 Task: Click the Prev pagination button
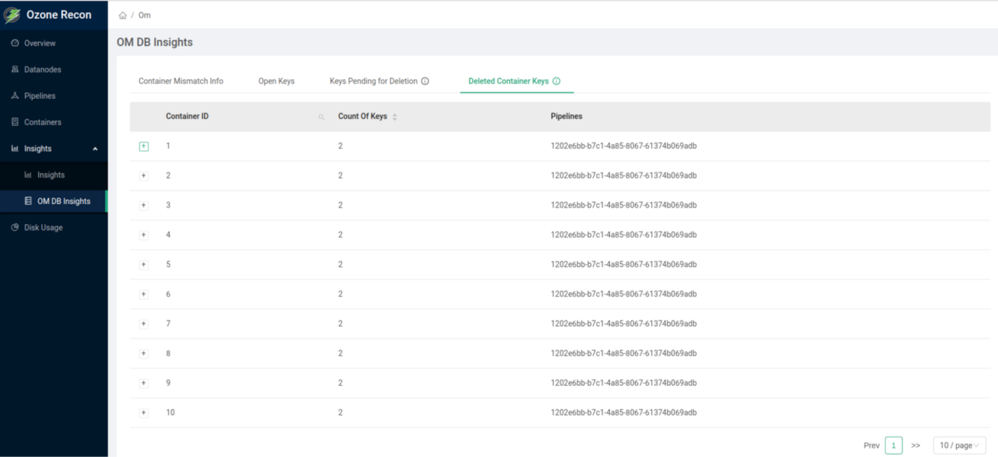point(871,445)
